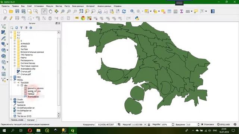
Task: Click the Refresh icon in the Catalog panel
Action: [16, 28]
